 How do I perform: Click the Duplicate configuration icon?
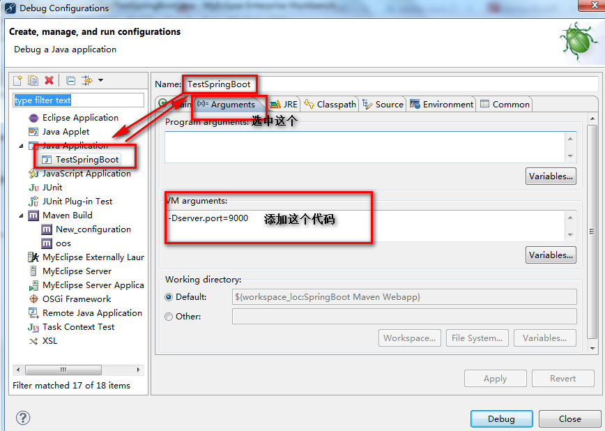pos(33,80)
